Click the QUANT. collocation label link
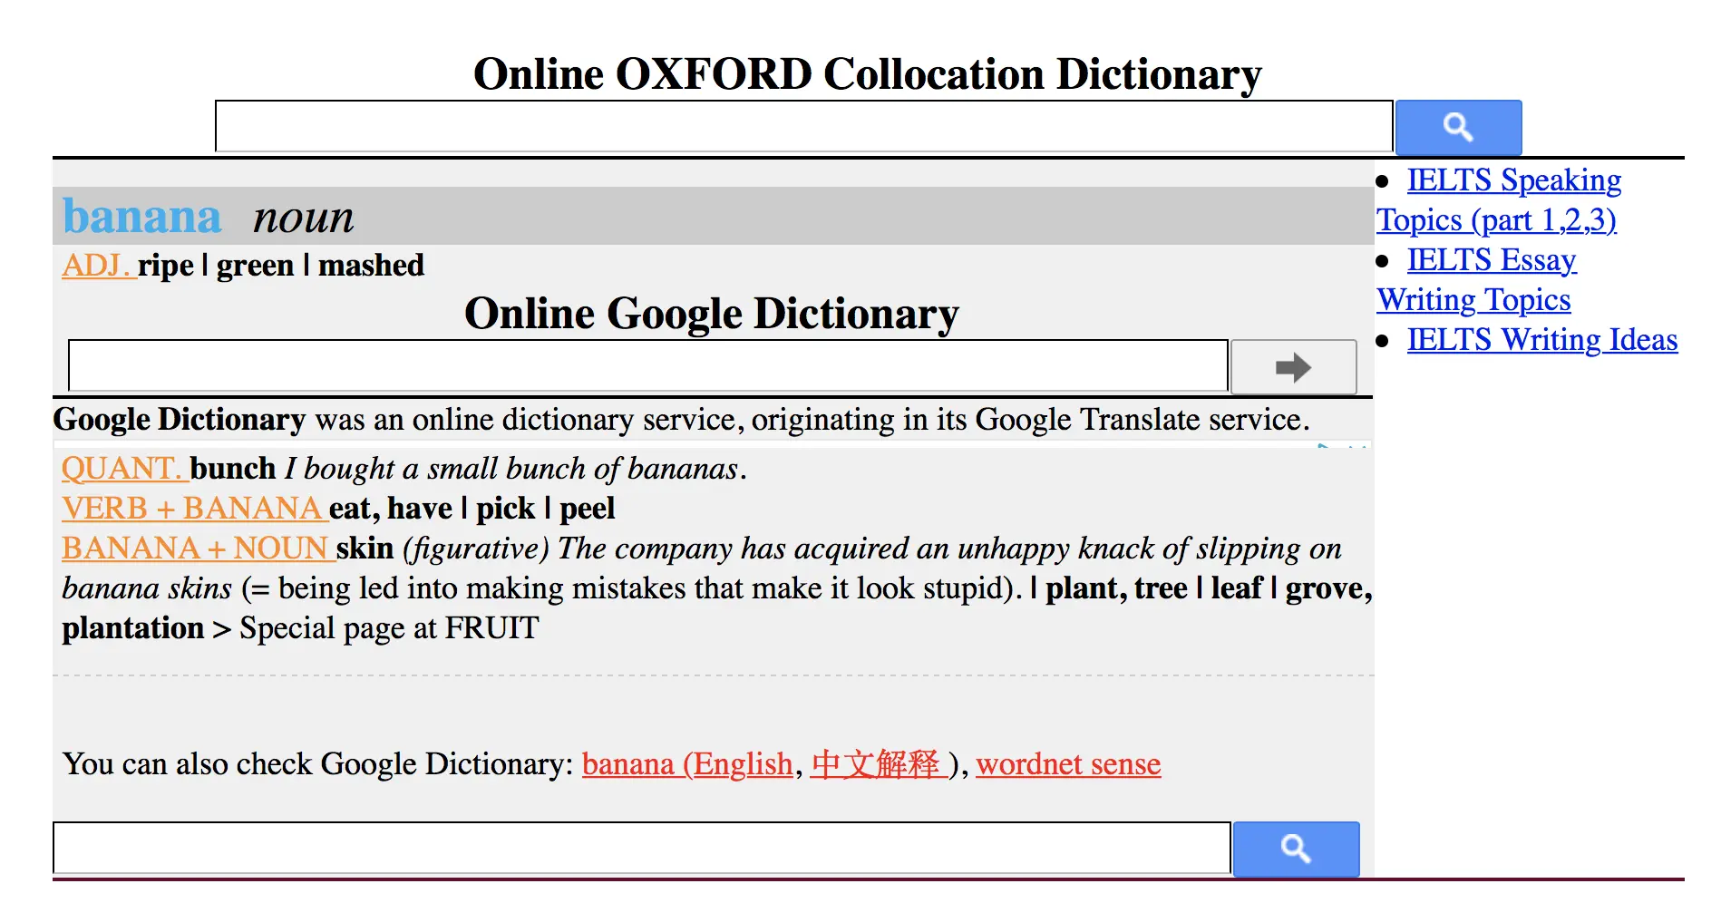The width and height of the screenshot is (1721, 903). (125, 468)
